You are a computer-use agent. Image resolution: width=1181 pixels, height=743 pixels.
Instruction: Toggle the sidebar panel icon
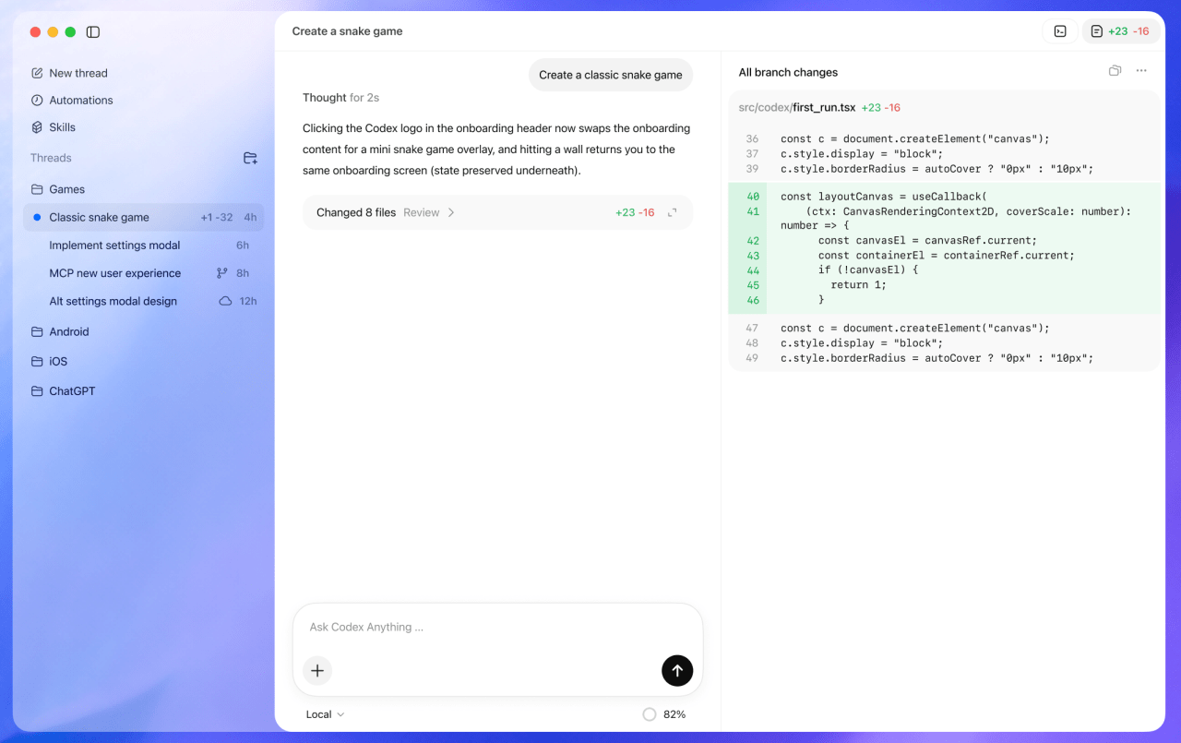(x=93, y=32)
